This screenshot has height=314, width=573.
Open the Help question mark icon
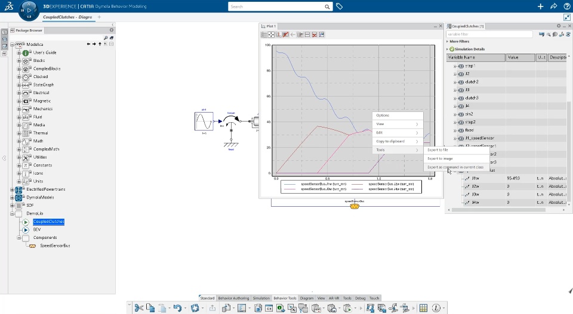click(567, 7)
